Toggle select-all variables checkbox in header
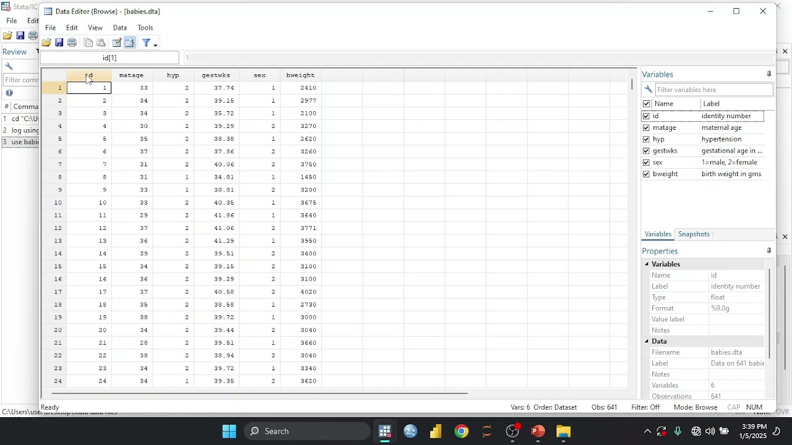The width and height of the screenshot is (792, 445). [647, 104]
